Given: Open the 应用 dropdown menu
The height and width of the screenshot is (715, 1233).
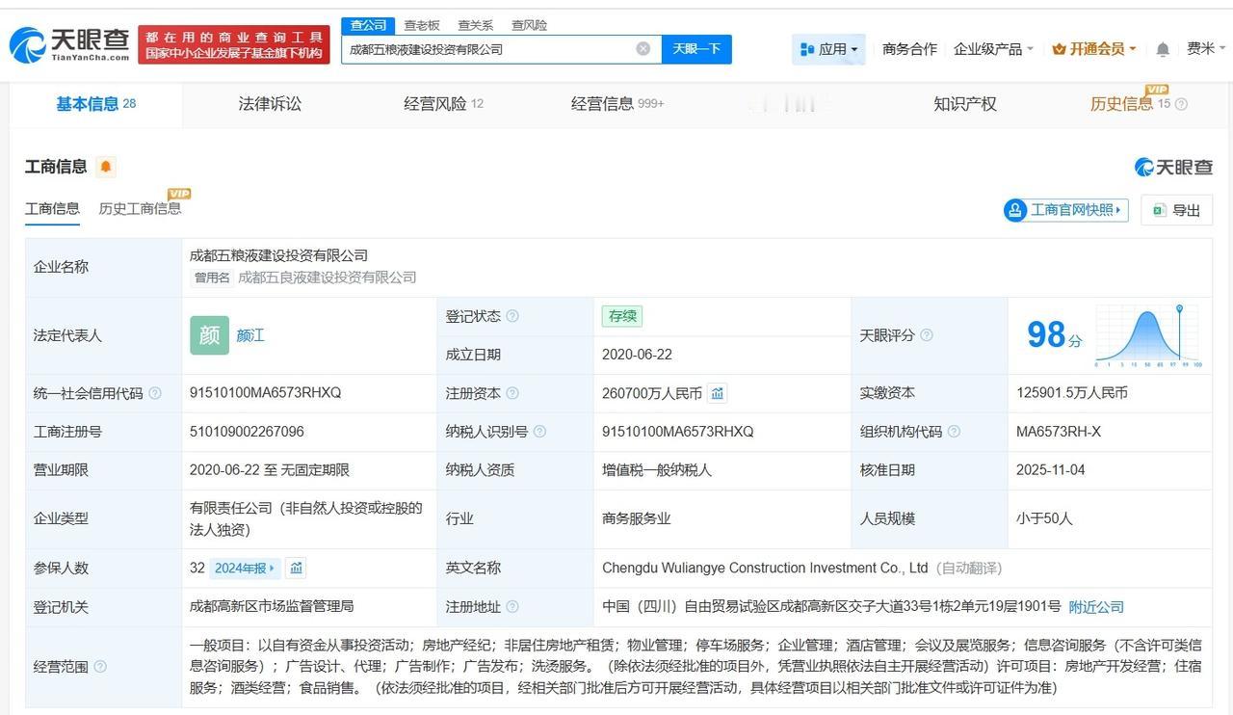Looking at the screenshot, I should 828,49.
